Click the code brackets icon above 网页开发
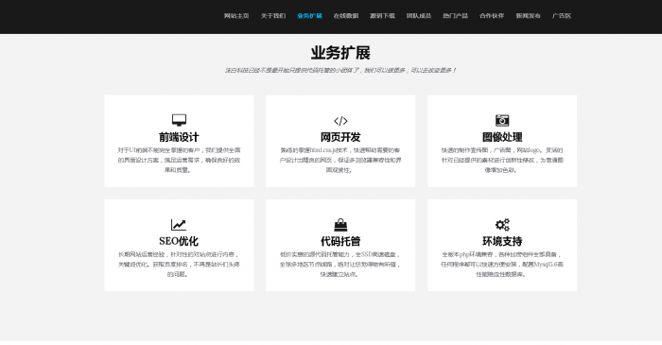The height and width of the screenshot is (345, 662). point(340,121)
